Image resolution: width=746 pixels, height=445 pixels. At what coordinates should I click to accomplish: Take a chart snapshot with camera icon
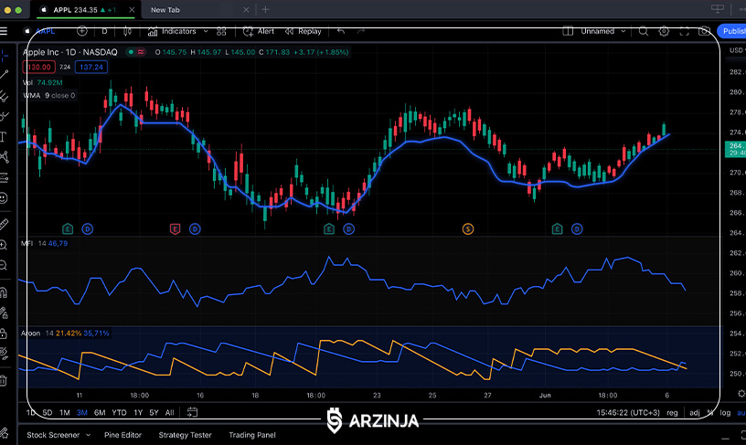(x=704, y=31)
